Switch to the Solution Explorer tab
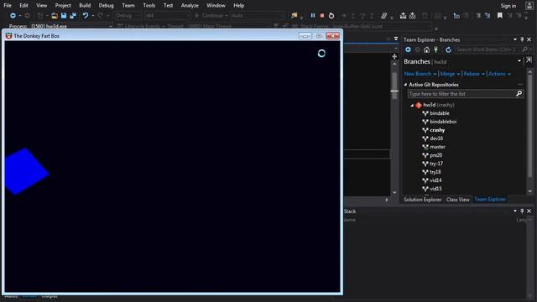The width and height of the screenshot is (537, 302). point(422,200)
